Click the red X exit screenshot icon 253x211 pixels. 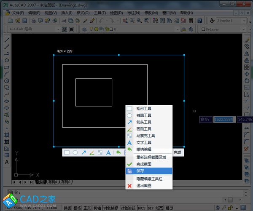pyautogui.click(x=129, y=186)
